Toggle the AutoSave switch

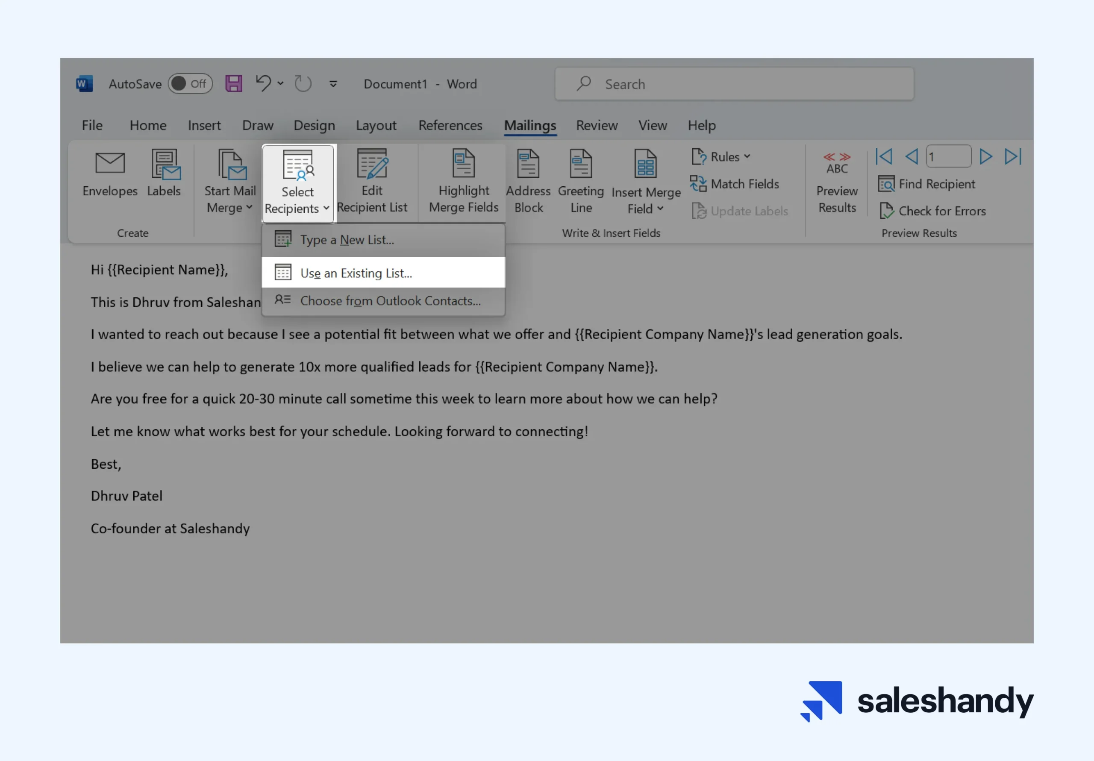190,84
